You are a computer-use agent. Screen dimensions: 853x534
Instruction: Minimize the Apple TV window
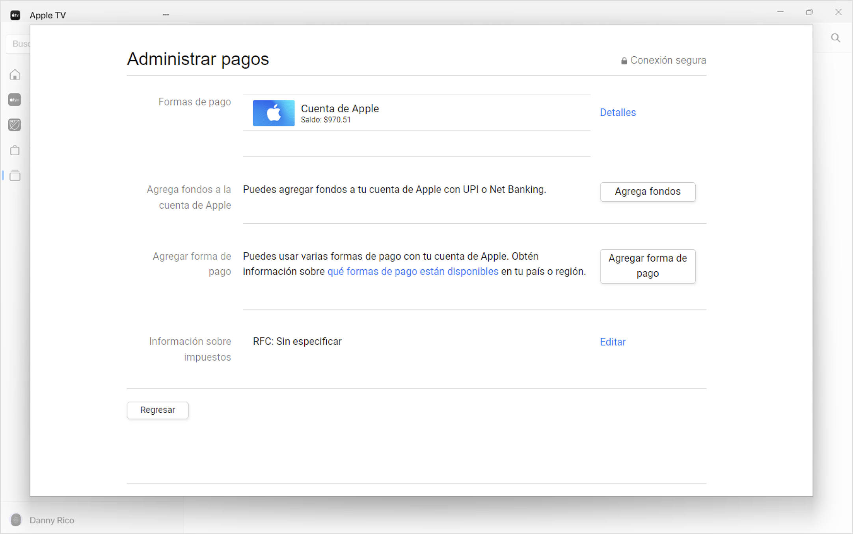coord(780,12)
